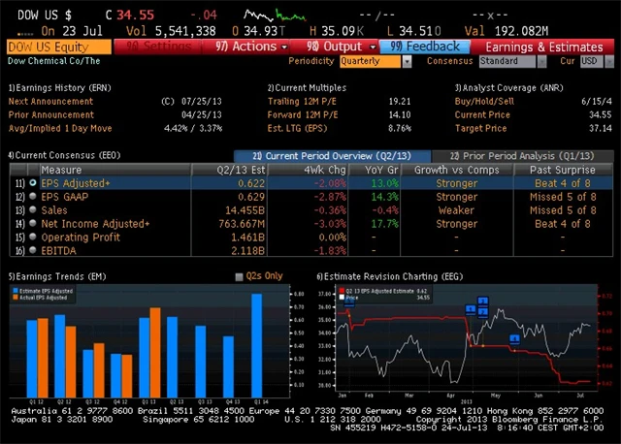This screenshot has width=621, height=444.
Task: Change the currency USD dropdown
Action: click(589, 61)
